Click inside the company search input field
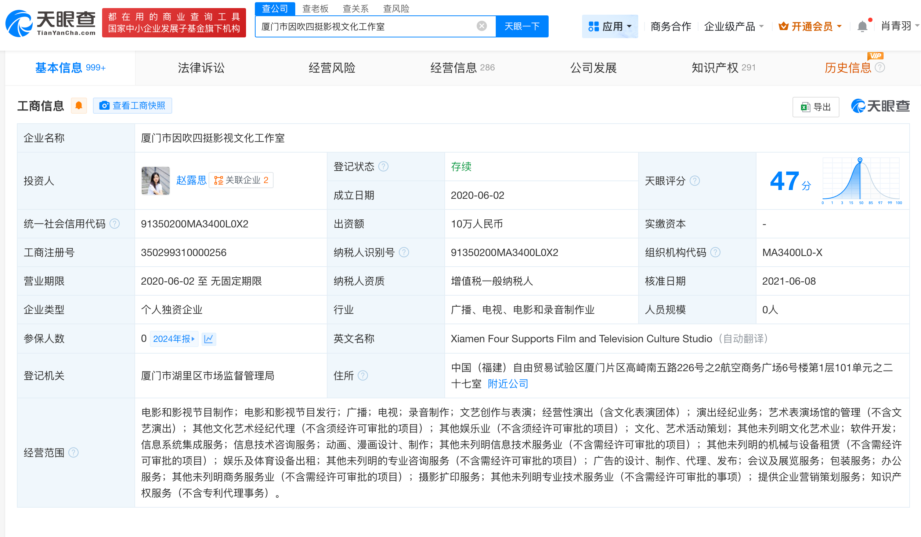Viewport: 921px width, 537px height. coord(367,26)
